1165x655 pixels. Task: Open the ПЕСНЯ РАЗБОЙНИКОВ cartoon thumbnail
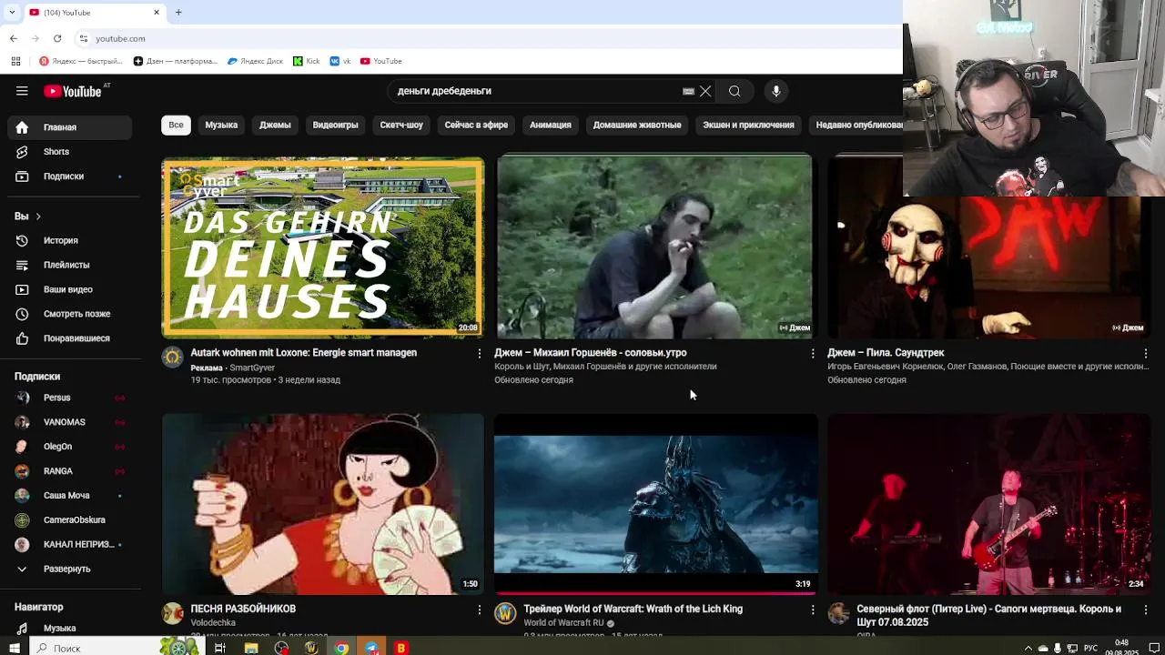[x=323, y=504]
